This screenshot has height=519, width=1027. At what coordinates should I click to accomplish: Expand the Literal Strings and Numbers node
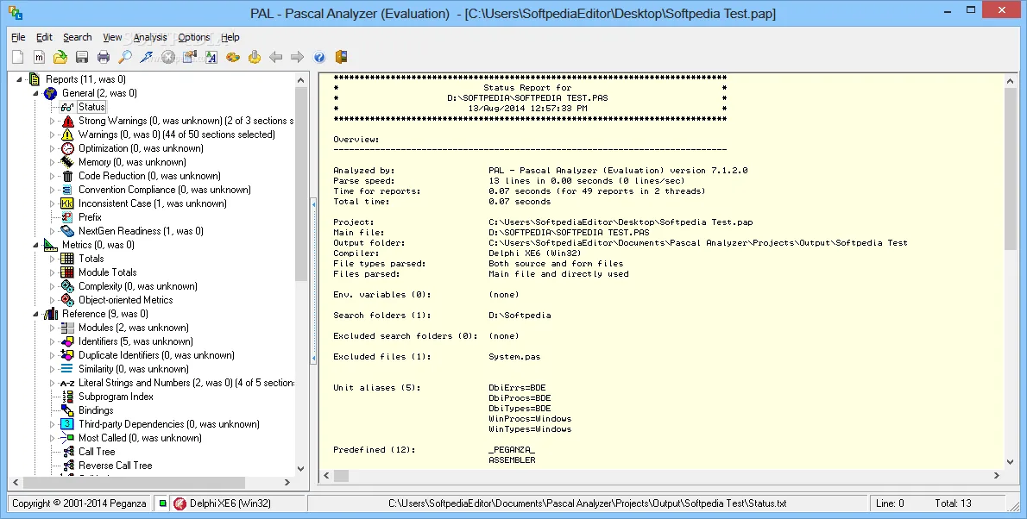click(x=52, y=383)
